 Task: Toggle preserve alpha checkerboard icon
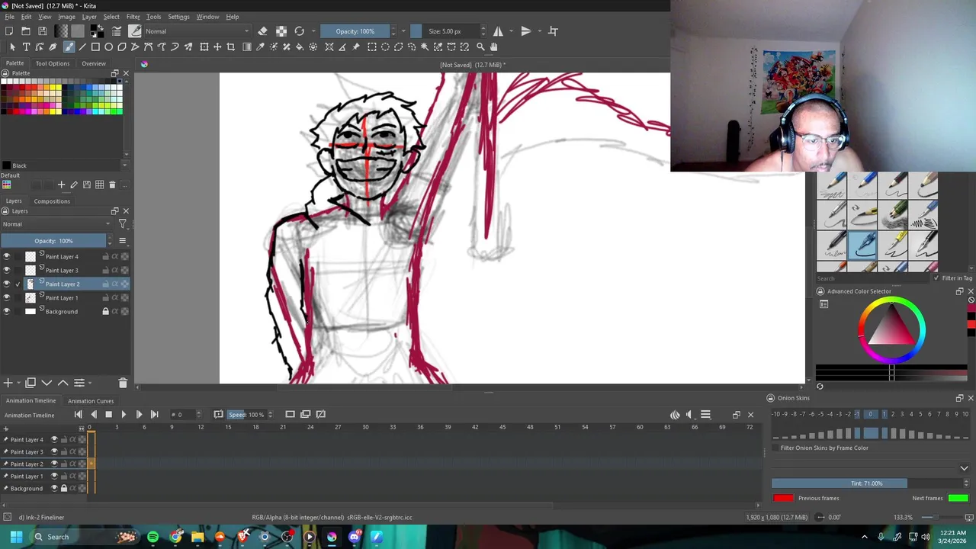[281, 31]
